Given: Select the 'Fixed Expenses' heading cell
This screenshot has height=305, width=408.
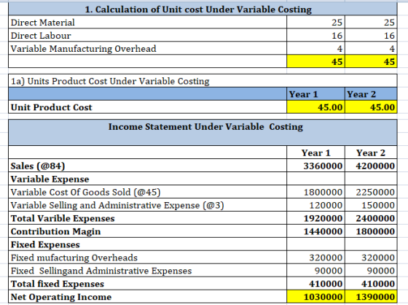Looking at the screenshot, I should (x=147, y=244).
